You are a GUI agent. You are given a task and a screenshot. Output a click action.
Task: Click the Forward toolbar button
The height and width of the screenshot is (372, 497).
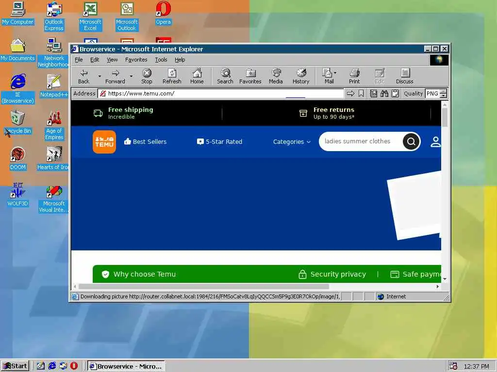click(x=115, y=76)
